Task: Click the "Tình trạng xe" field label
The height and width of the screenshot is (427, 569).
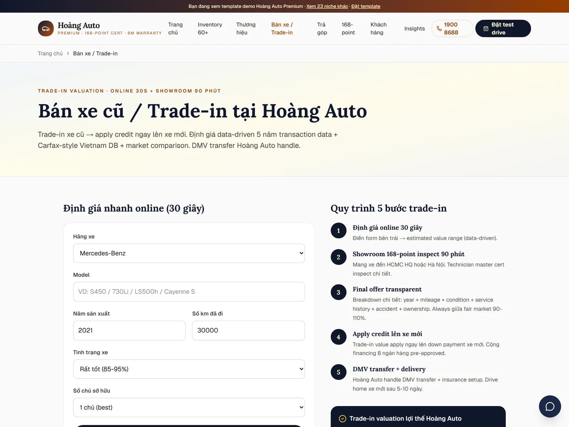Action: pyautogui.click(x=90, y=352)
